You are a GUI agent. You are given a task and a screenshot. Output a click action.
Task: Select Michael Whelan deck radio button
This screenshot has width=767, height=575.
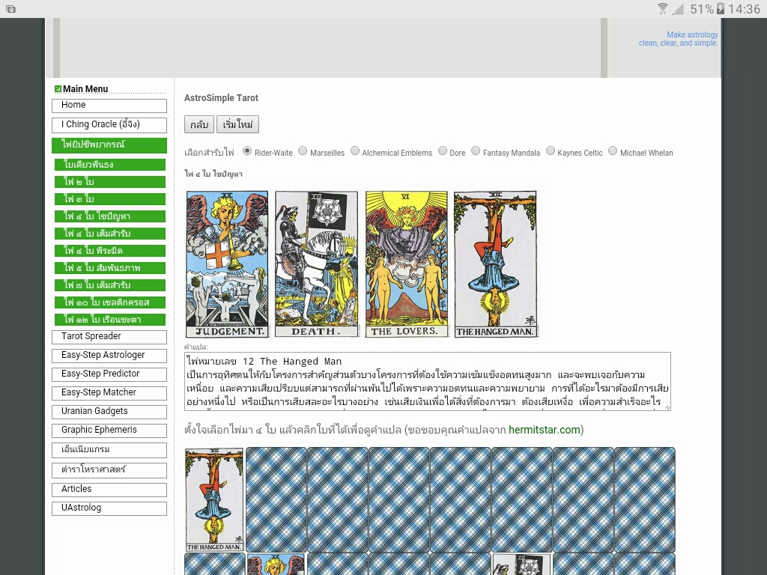click(x=613, y=151)
